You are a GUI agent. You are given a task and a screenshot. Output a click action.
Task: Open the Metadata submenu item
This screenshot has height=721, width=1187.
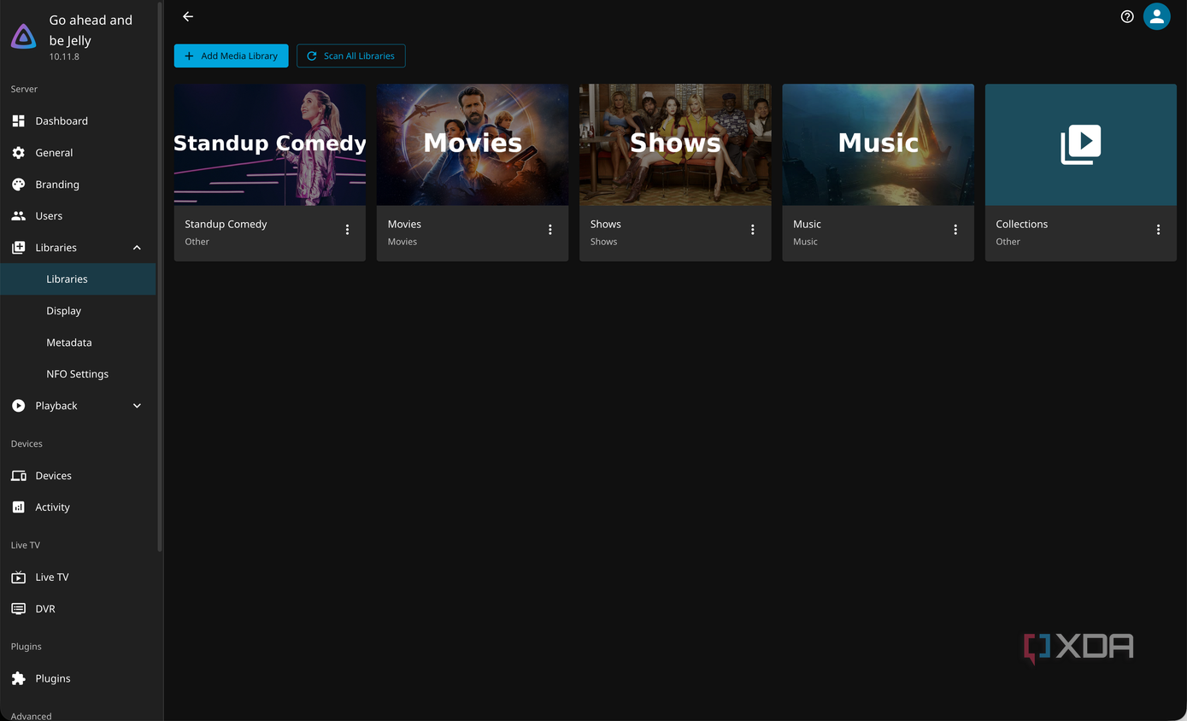click(78, 342)
